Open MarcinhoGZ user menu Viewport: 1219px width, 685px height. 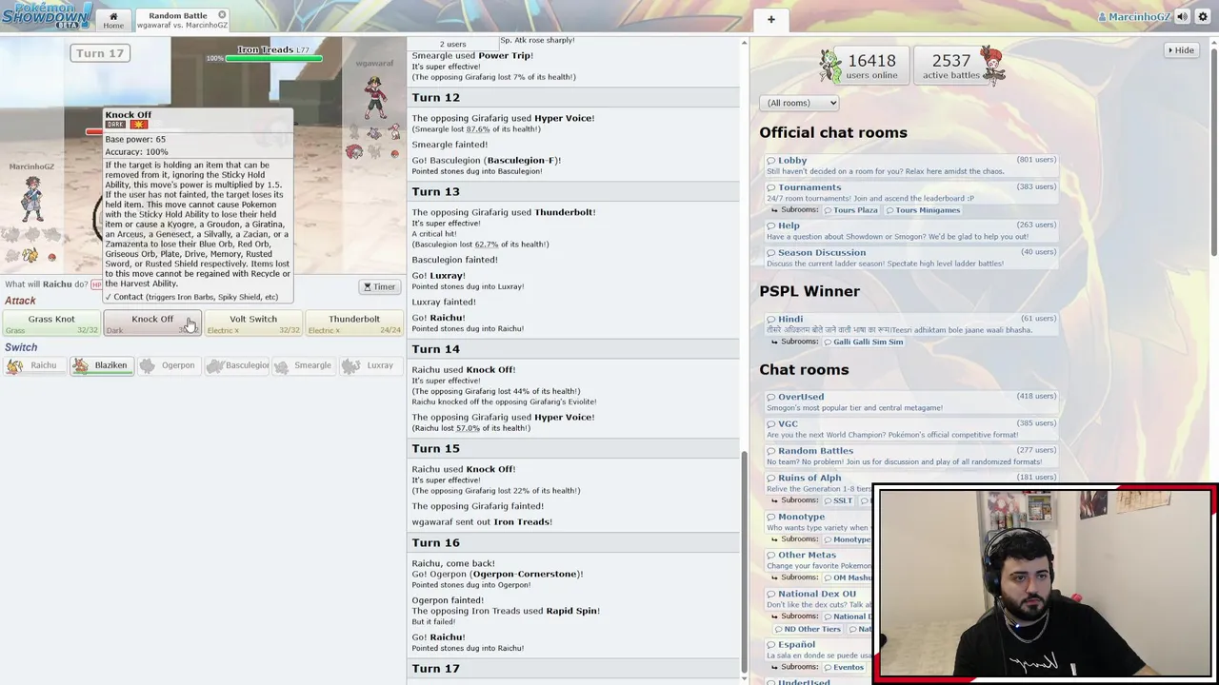(1134, 17)
